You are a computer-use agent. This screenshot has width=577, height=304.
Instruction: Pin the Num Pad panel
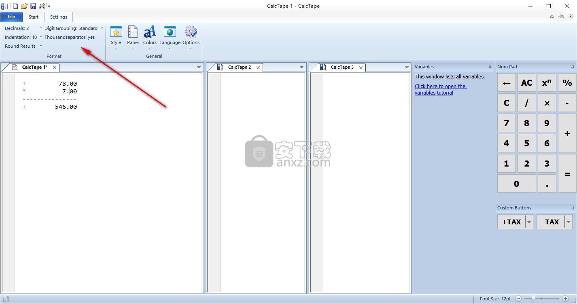pos(573,67)
